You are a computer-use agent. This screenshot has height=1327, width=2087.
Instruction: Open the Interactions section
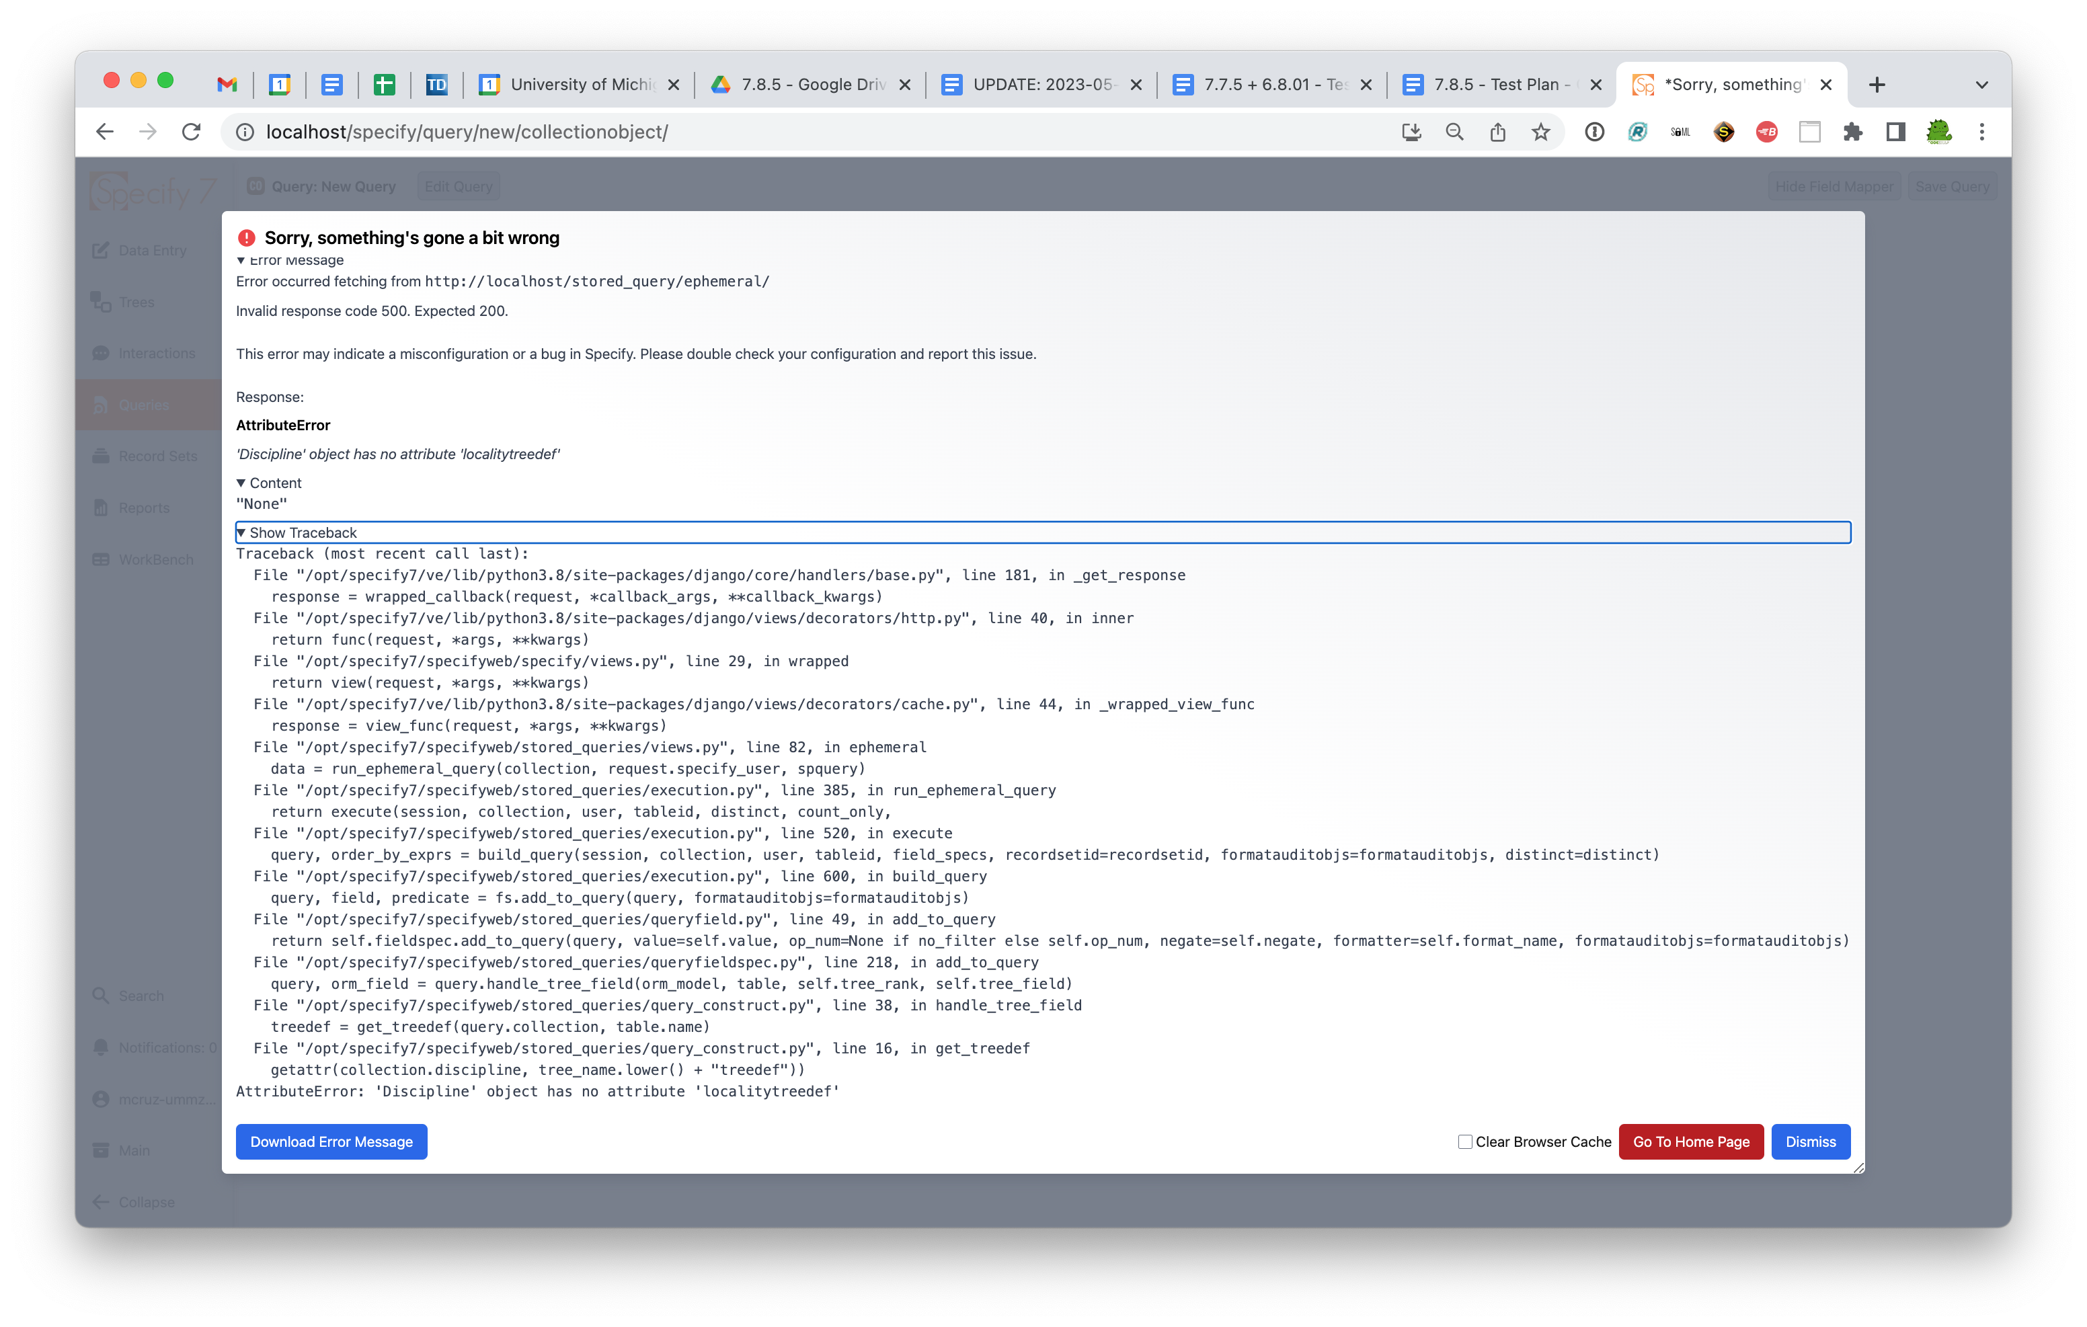pyautogui.click(x=156, y=353)
